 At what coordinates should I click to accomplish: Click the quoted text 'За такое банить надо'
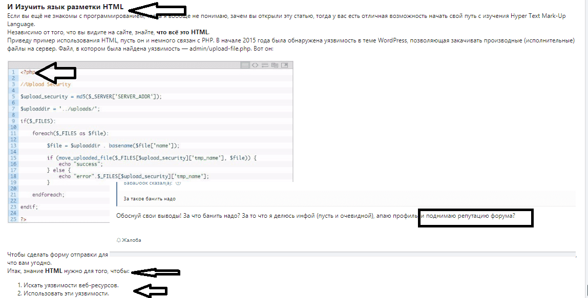[150, 199]
